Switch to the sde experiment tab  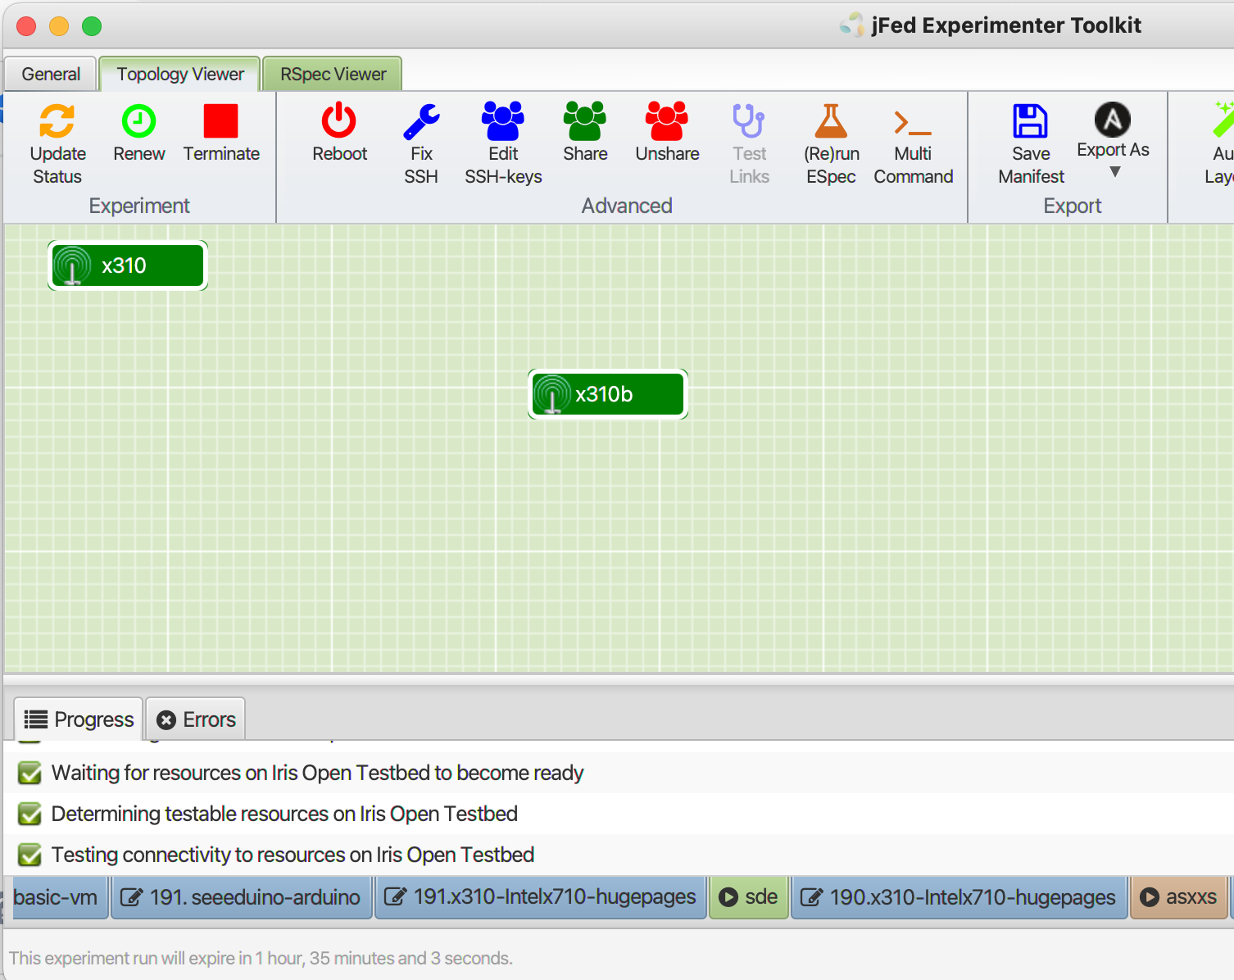click(748, 897)
